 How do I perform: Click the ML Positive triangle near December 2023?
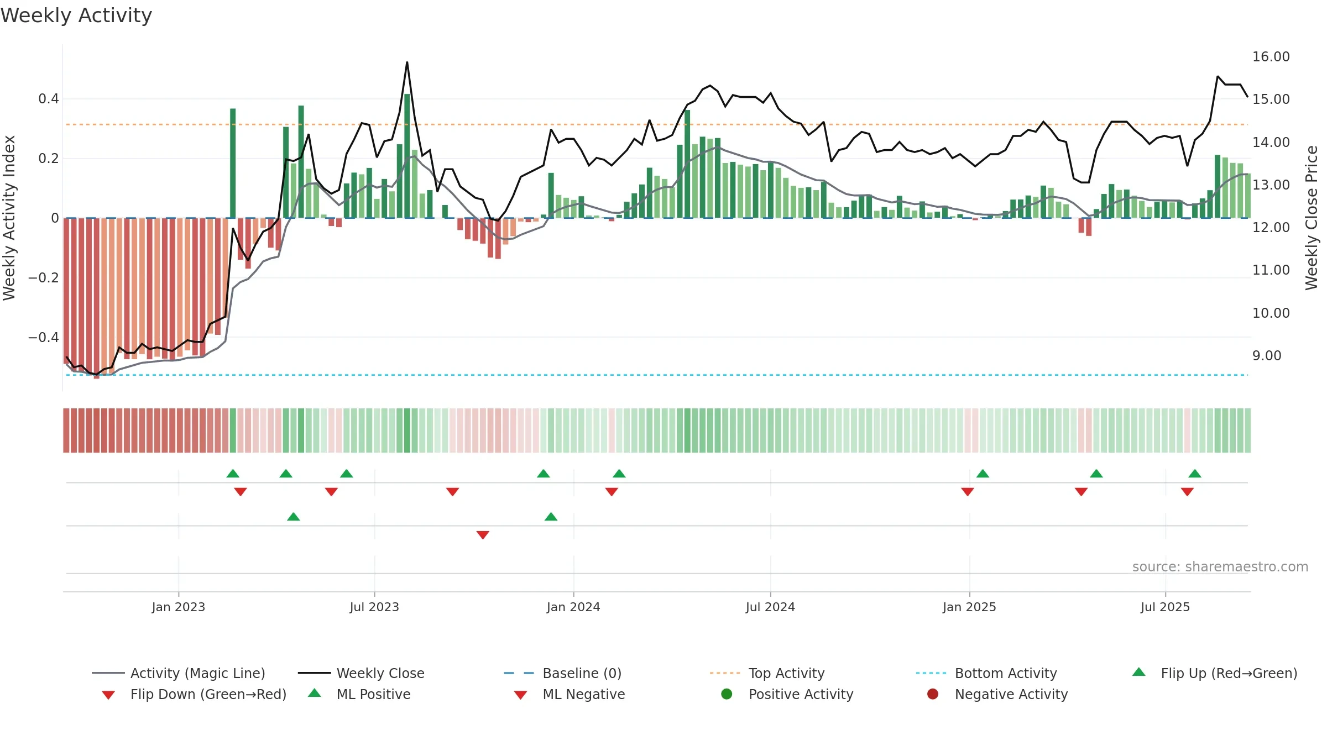tap(551, 517)
